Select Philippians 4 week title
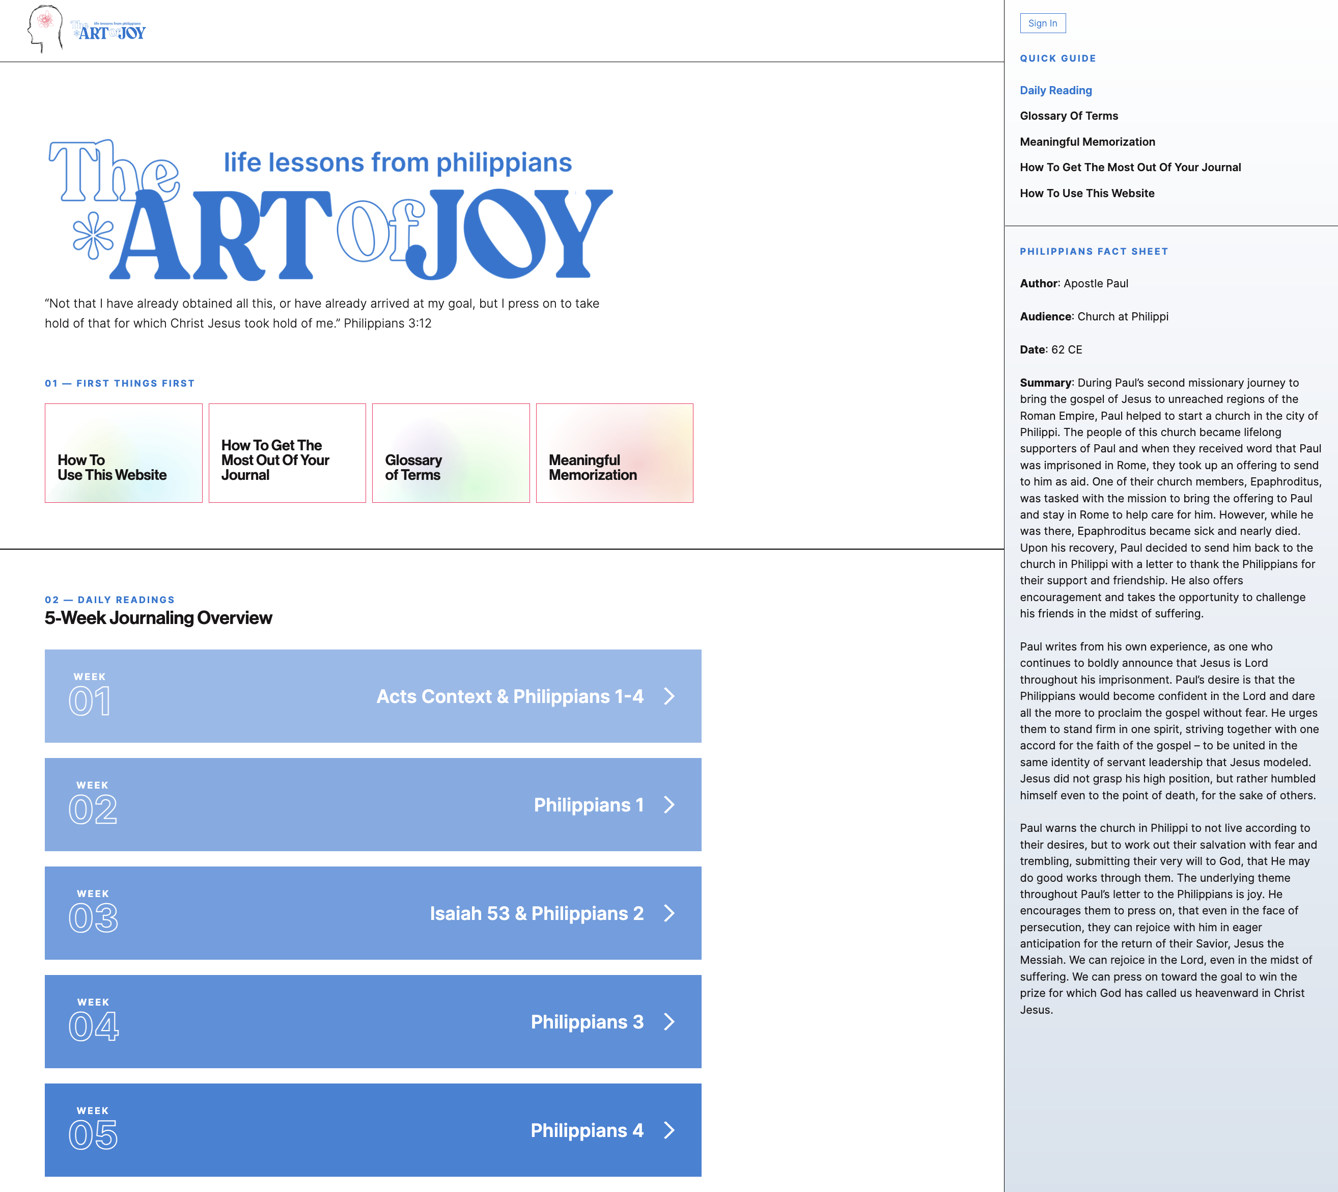This screenshot has width=1338, height=1192. [587, 1130]
